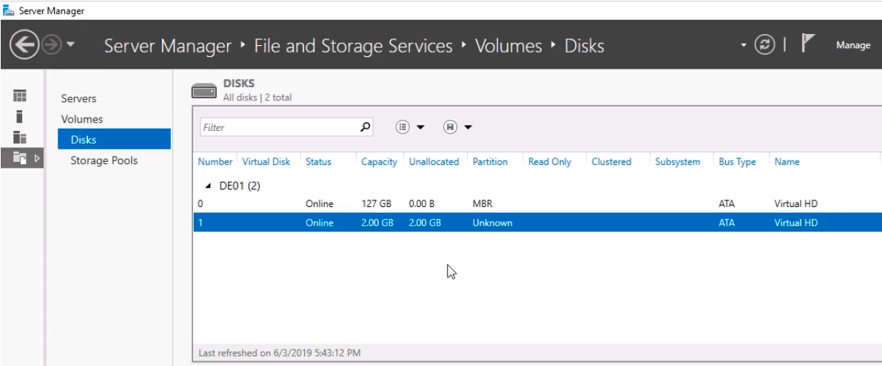Select All Servers icon in sidebar
882x366 pixels.
click(x=20, y=137)
